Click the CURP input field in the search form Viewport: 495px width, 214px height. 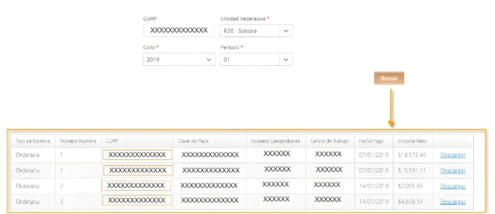[x=179, y=30]
